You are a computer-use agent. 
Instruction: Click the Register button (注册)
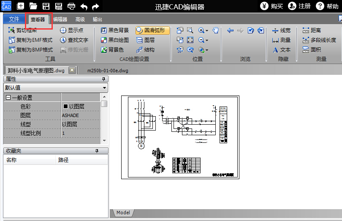pos(299,6)
